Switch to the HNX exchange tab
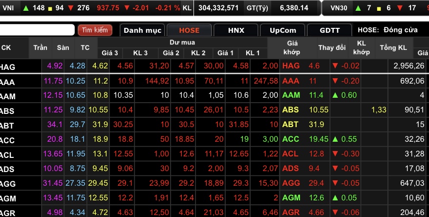Image resolution: width=429 pixels, height=217 pixels. tap(236, 30)
